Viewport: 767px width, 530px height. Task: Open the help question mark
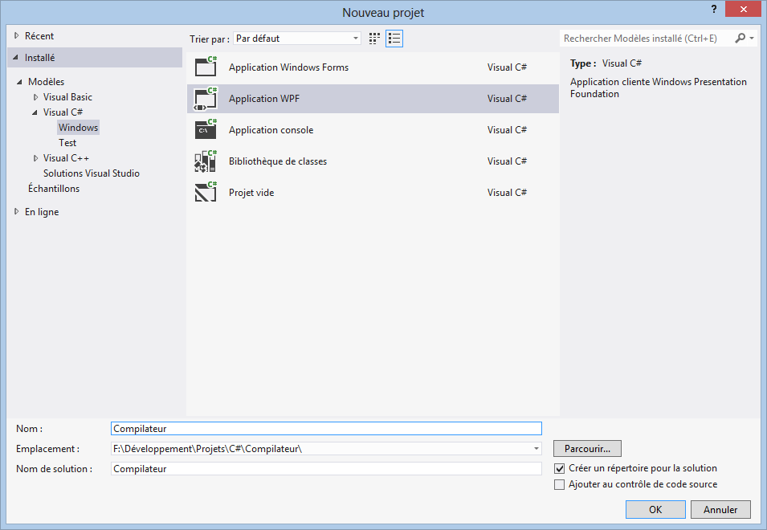pos(714,9)
